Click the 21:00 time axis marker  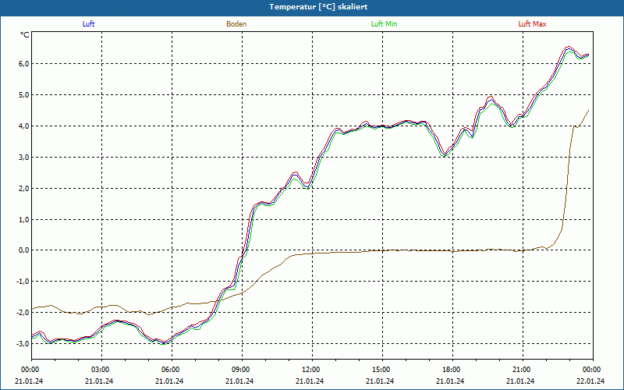(x=522, y=370)
